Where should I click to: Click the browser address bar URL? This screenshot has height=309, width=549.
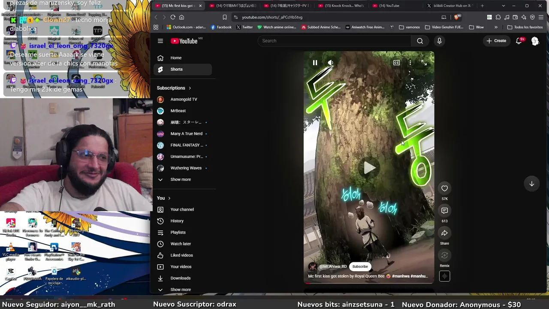(x=272, y=17)
